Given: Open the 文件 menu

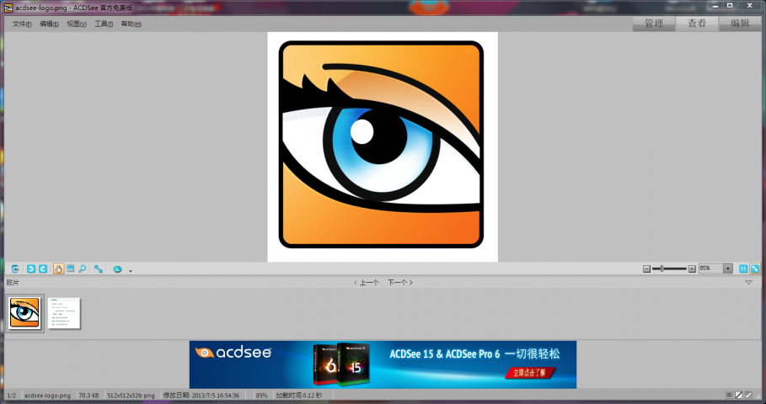Looking at the screenshot, I should tap(22, 24).
